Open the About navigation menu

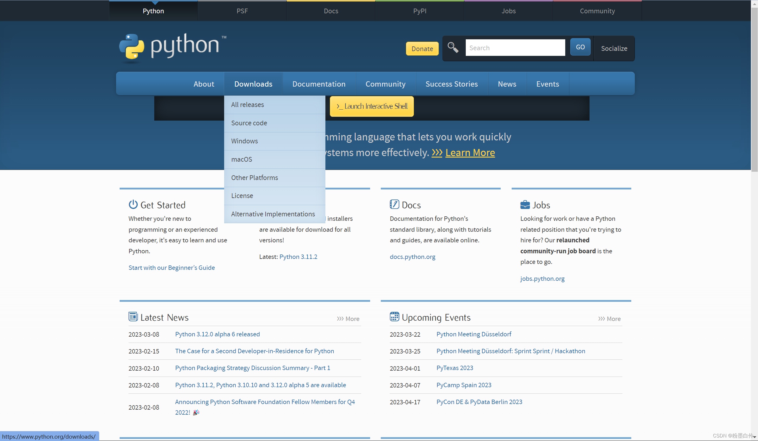(204, 84)
